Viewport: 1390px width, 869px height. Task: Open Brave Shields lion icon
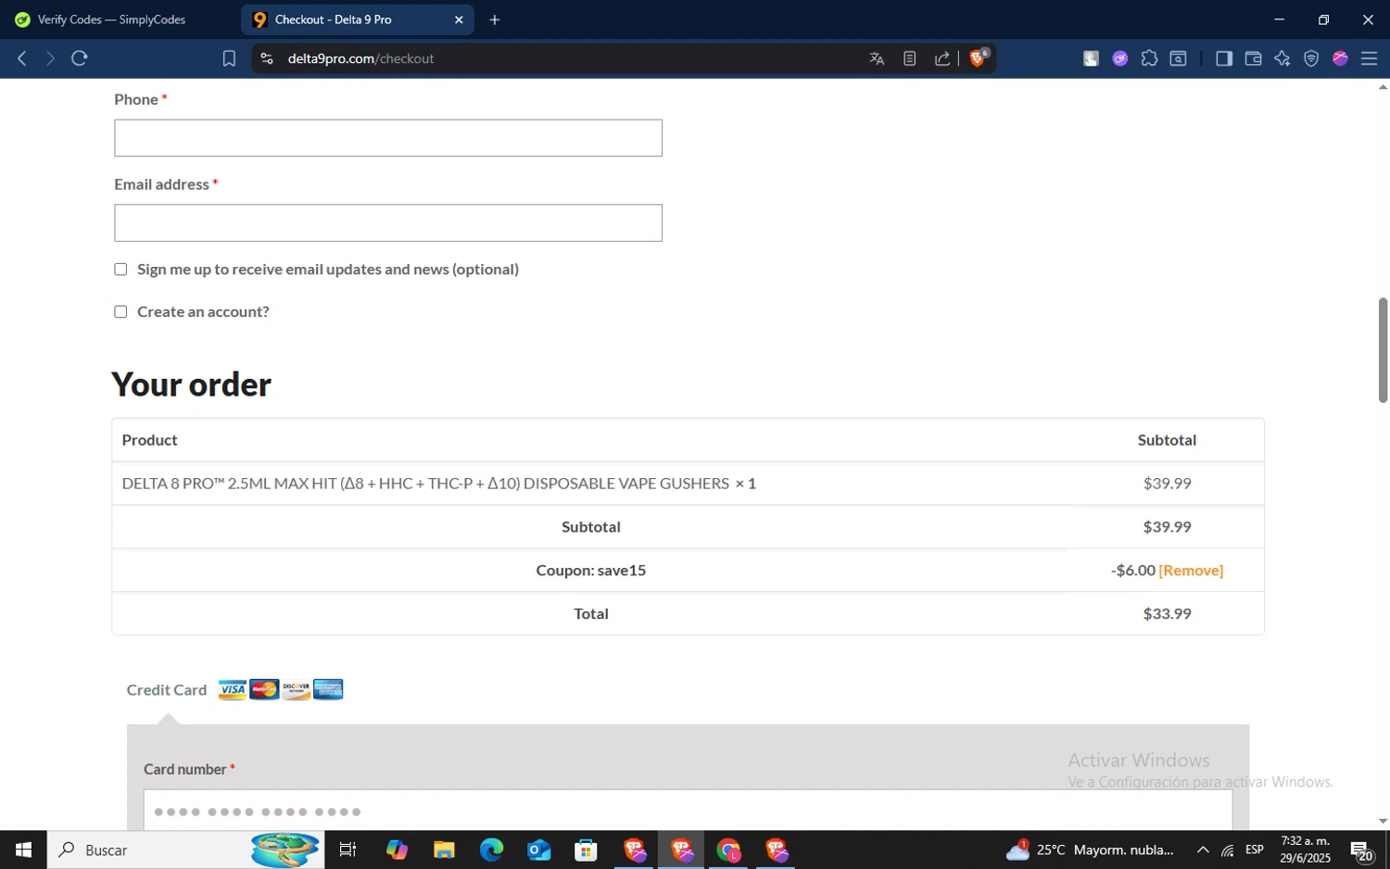979,57
